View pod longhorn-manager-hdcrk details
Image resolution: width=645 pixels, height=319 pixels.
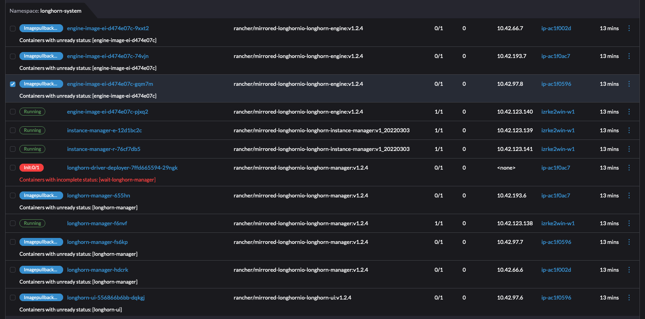coord(98,270)
